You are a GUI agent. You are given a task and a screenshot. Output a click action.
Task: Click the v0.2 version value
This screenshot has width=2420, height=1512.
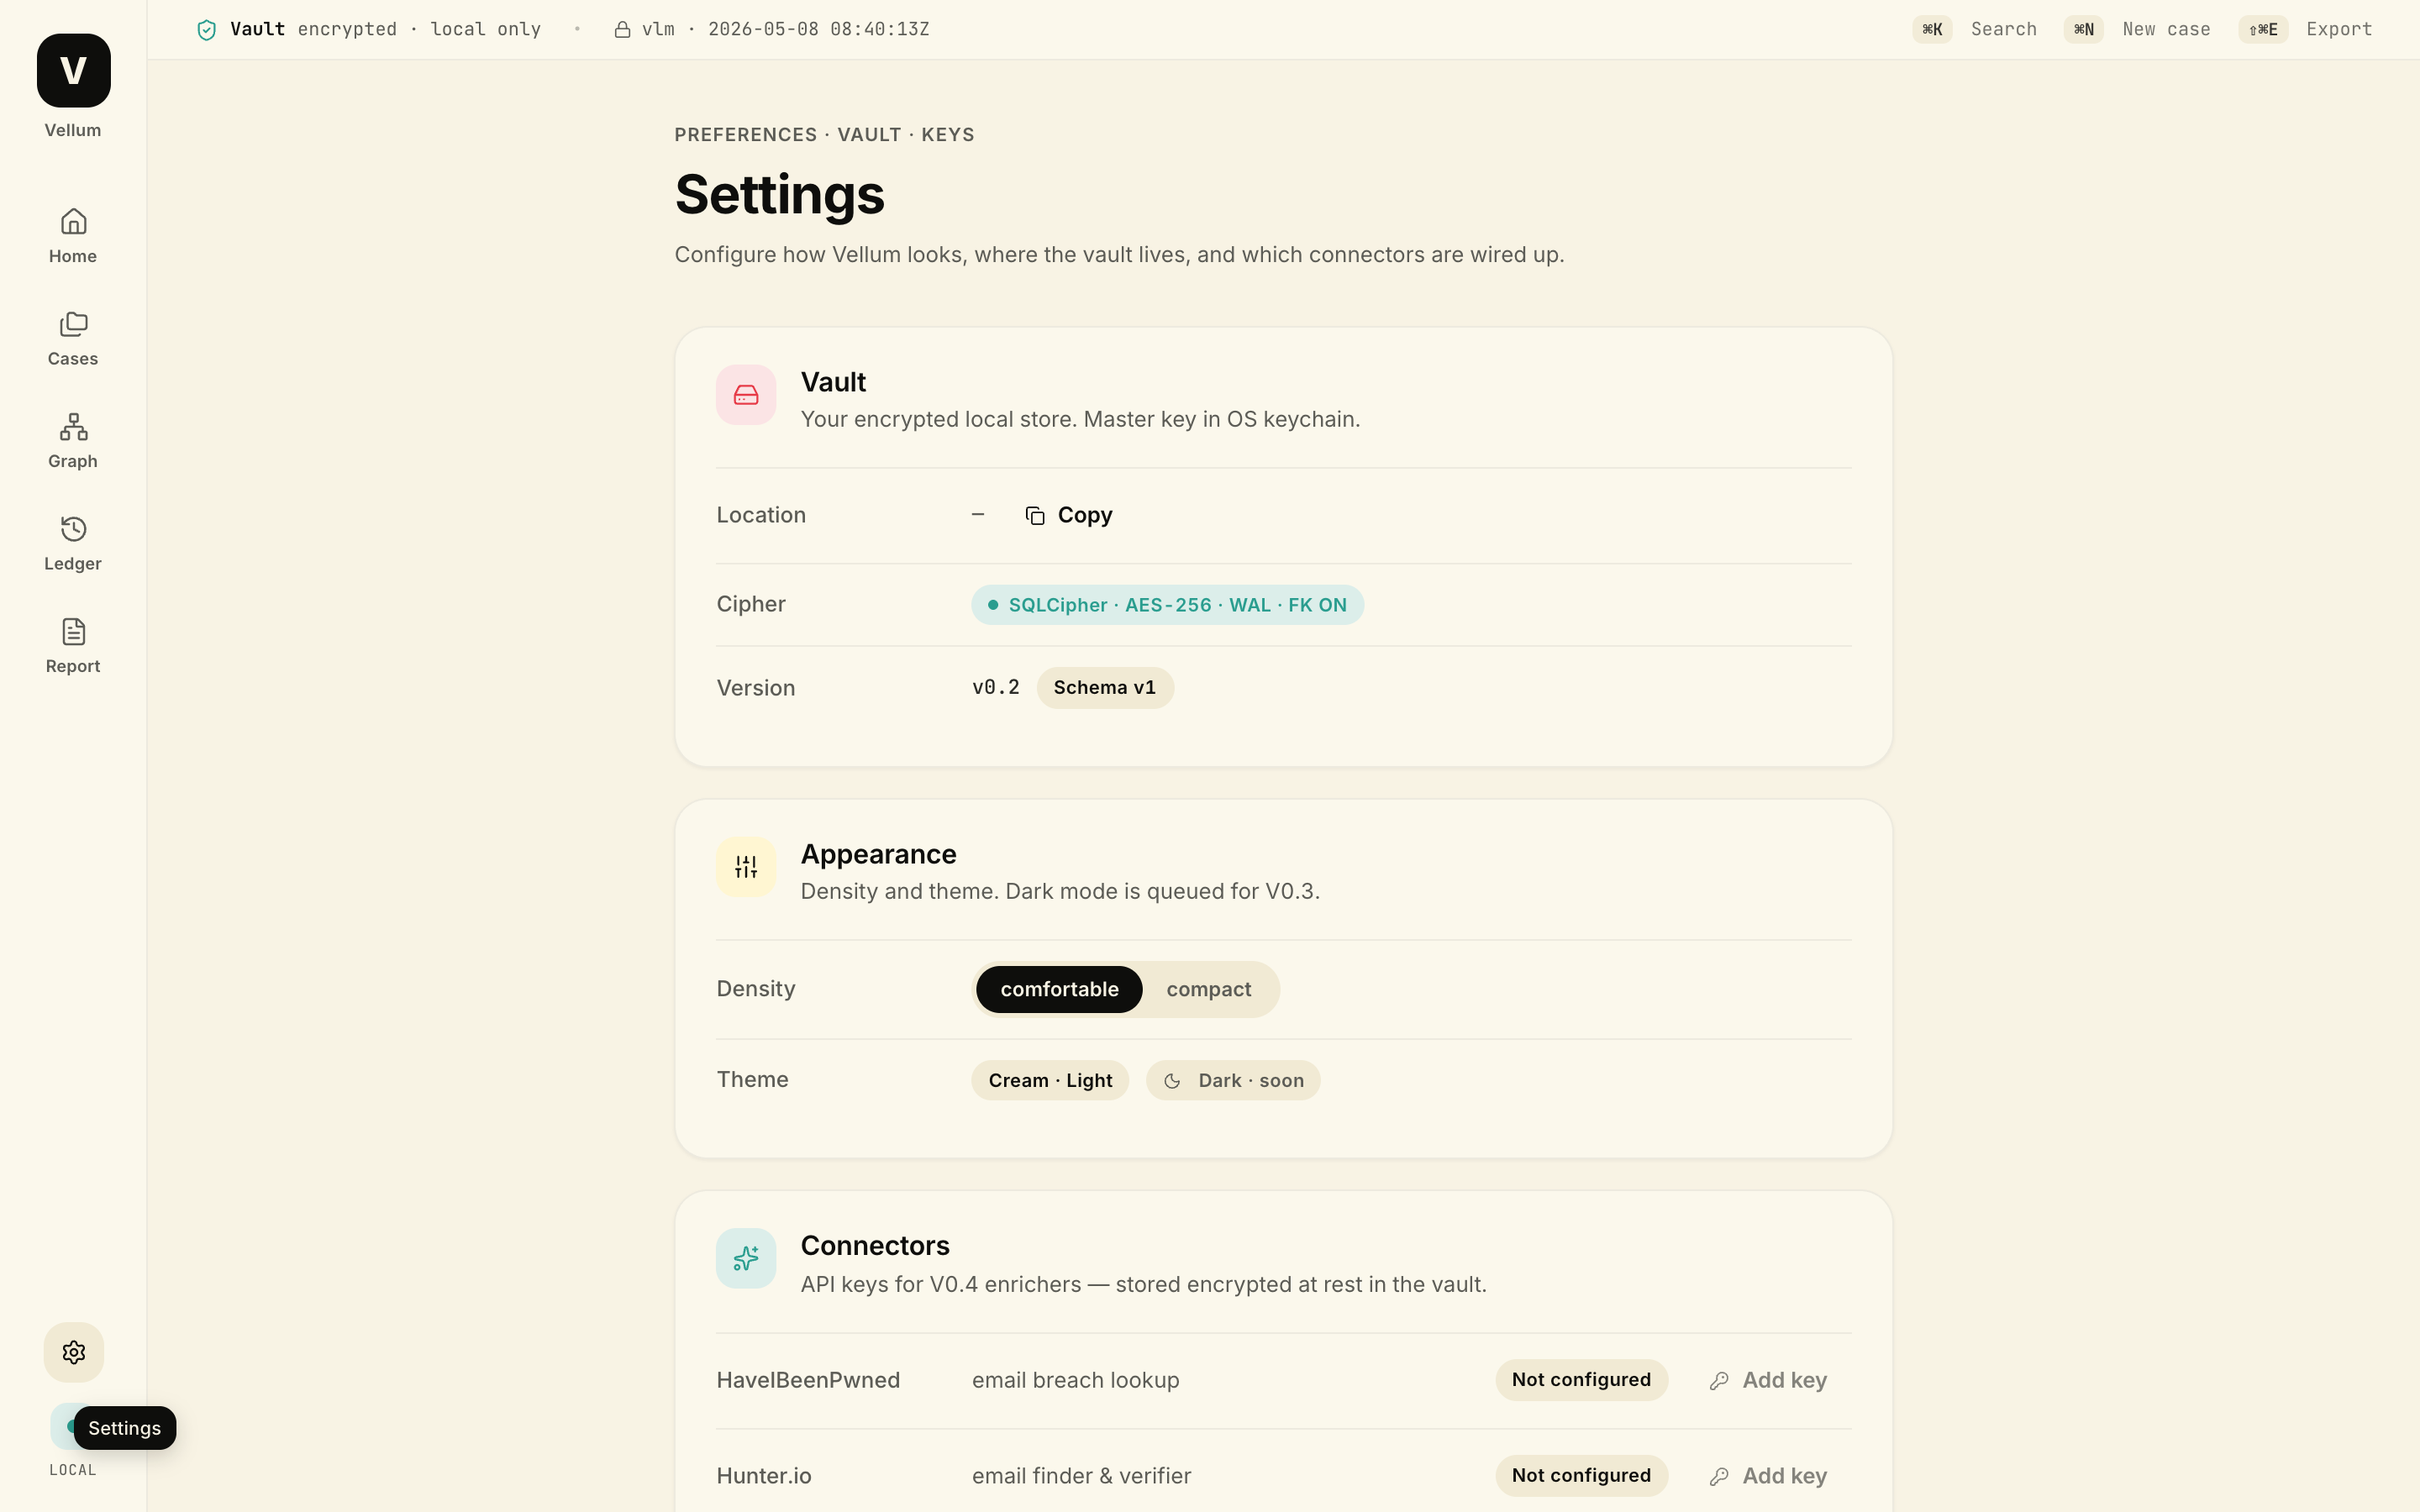[995, 687]
